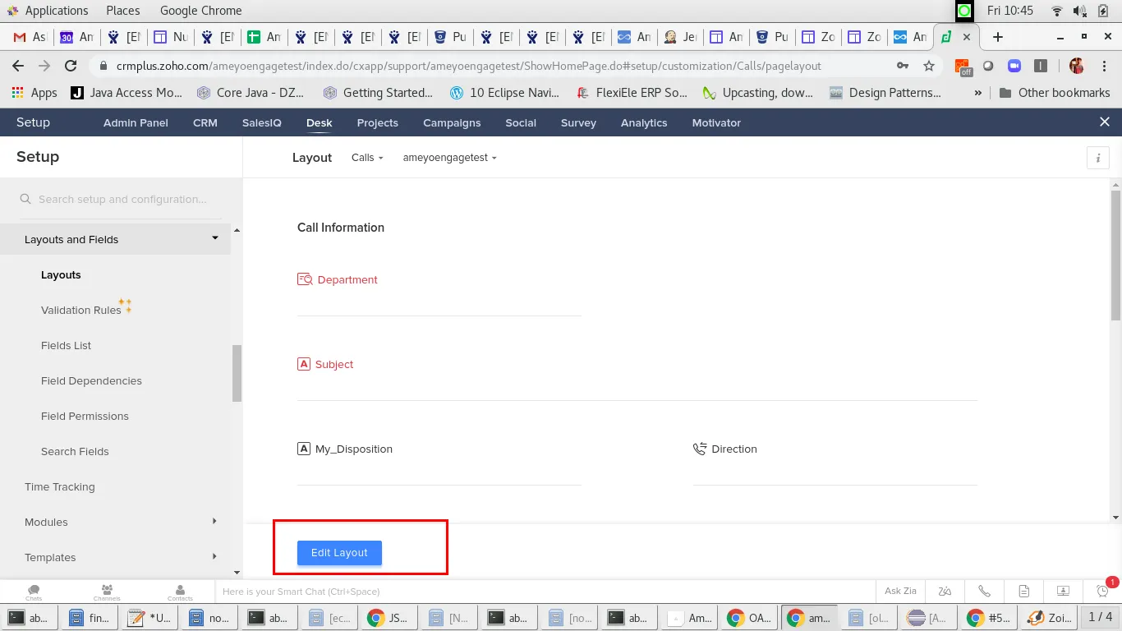
Task: Open the Channels icon in bottom bar
Action: tap(107, 592)
